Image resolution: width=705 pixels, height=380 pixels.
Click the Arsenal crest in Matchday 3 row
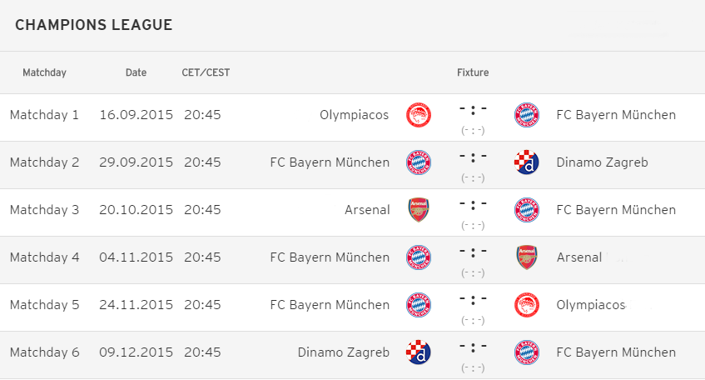click(419, 210)
